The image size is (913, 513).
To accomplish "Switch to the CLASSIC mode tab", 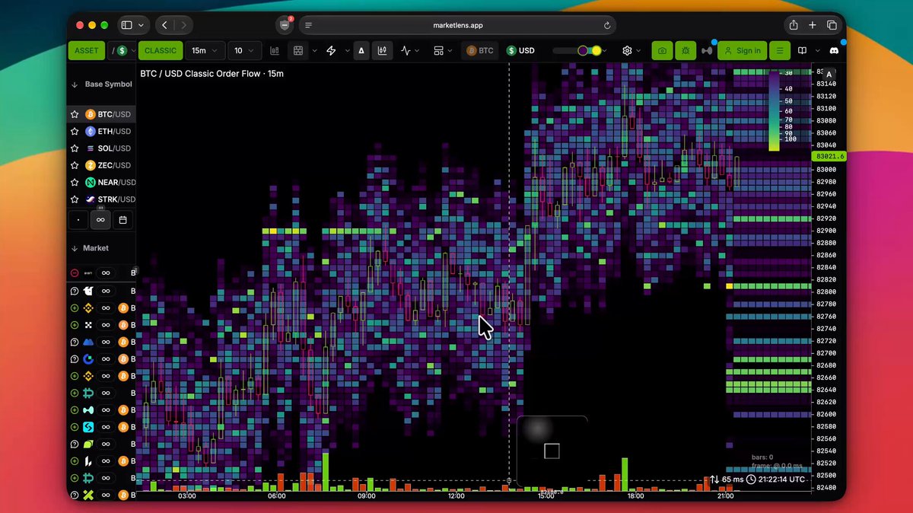I will pos(160,51).
